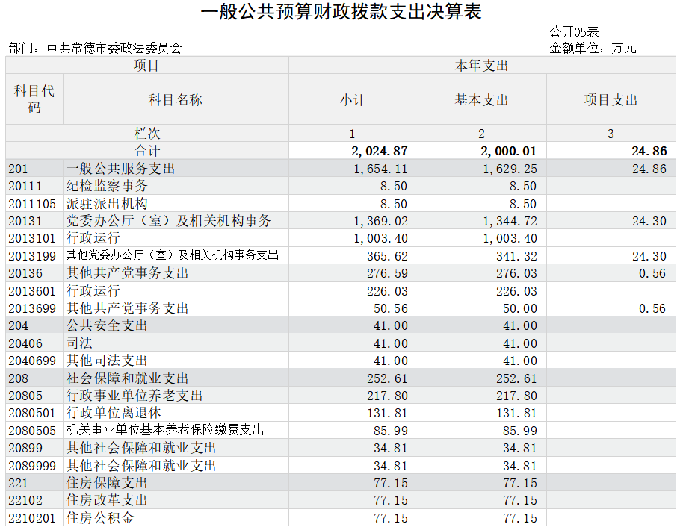Select the 小计 column header
This screenshot has width=680, height=527.
point(353,100)
